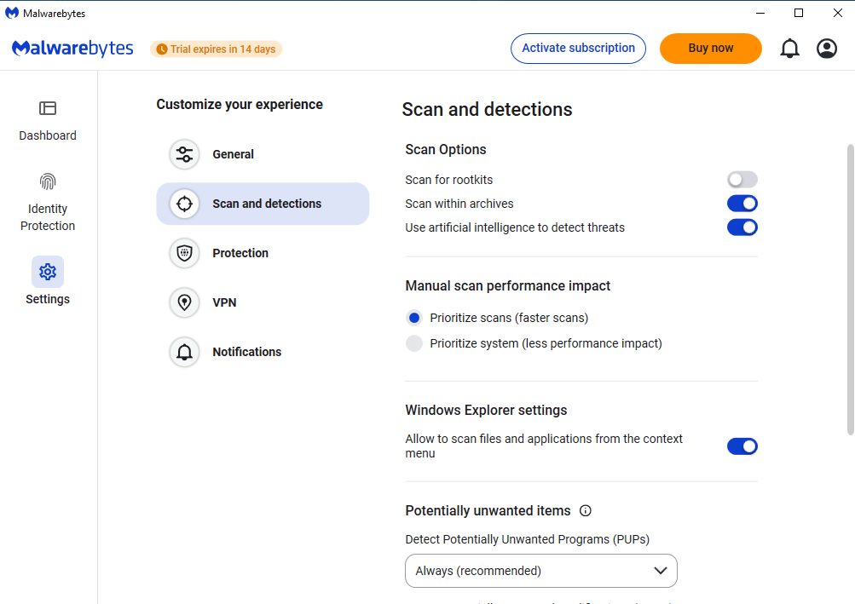This screenshot has height=604, width=855.
Task: Open the account profile icon
Action: click(827, 49)
